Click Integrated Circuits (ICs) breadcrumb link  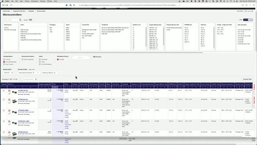[19, 11]
